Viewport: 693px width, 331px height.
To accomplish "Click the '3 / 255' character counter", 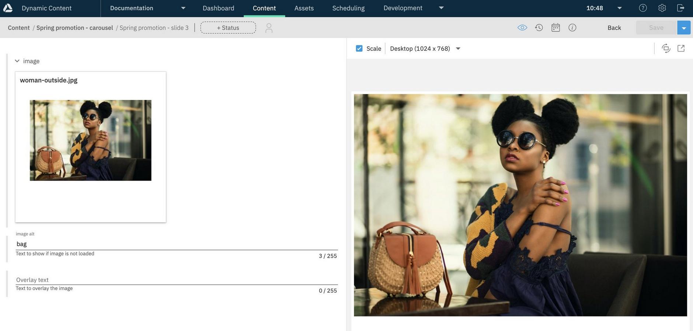I will [328, 256].
